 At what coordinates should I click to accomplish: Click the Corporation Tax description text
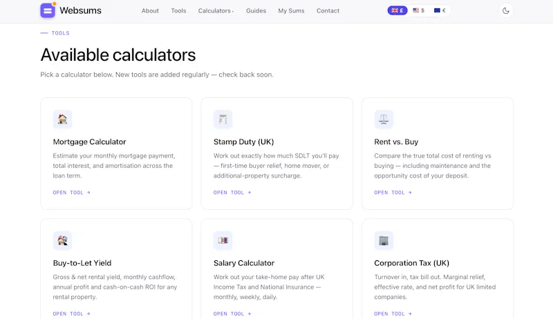435,287
